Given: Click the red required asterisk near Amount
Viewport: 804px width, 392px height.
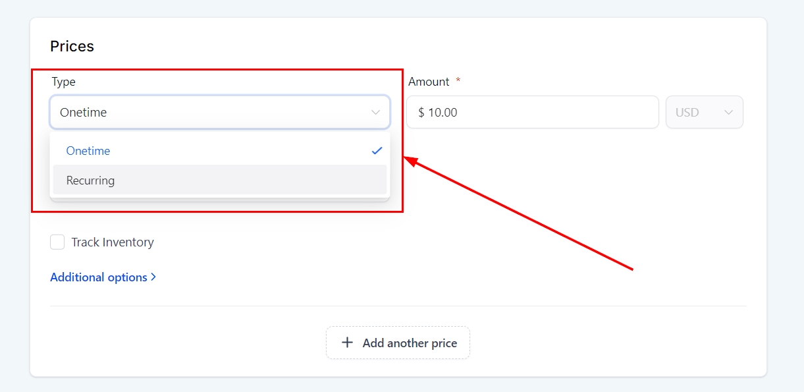Looking at the screenshot, I should coord(458,81).
